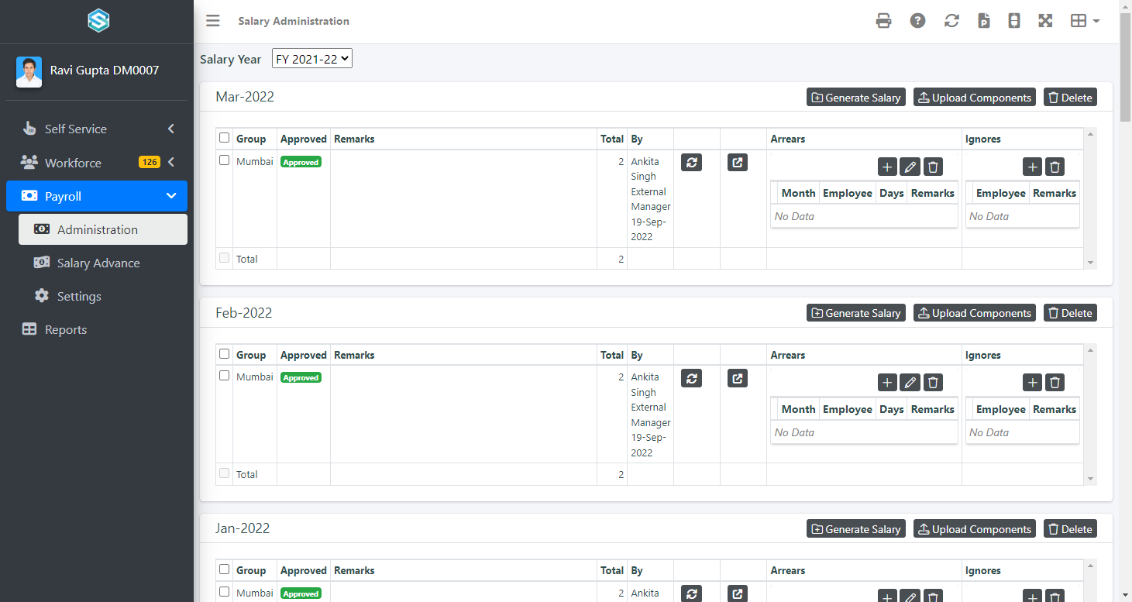Click the Jan-2022 section heading
This screenshot has width=1132, height=602.
[243, 528]
